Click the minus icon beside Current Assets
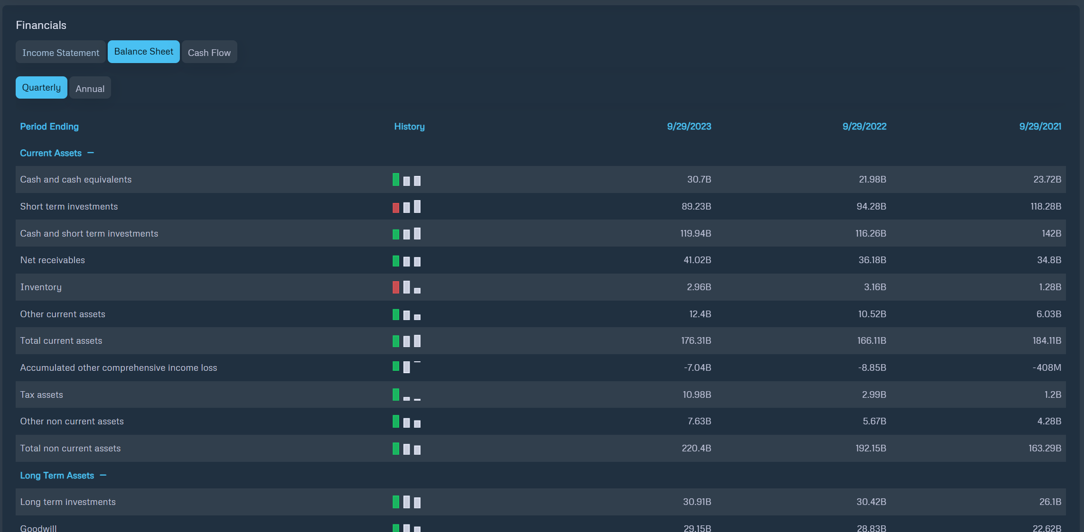Viewport: 1084px width, 532px height. [x=91, y=153]
